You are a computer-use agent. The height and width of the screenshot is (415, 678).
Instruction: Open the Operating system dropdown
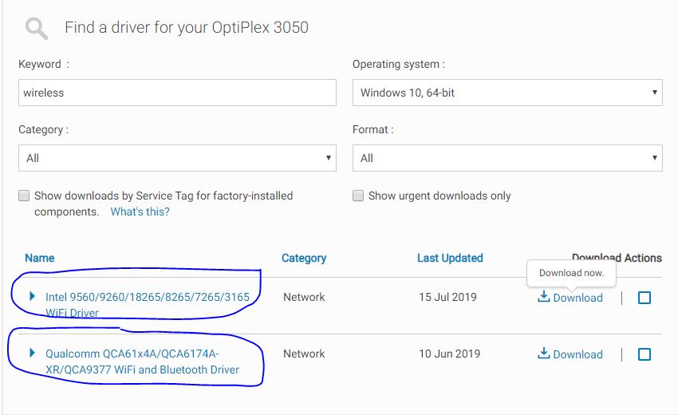(507, 93)
